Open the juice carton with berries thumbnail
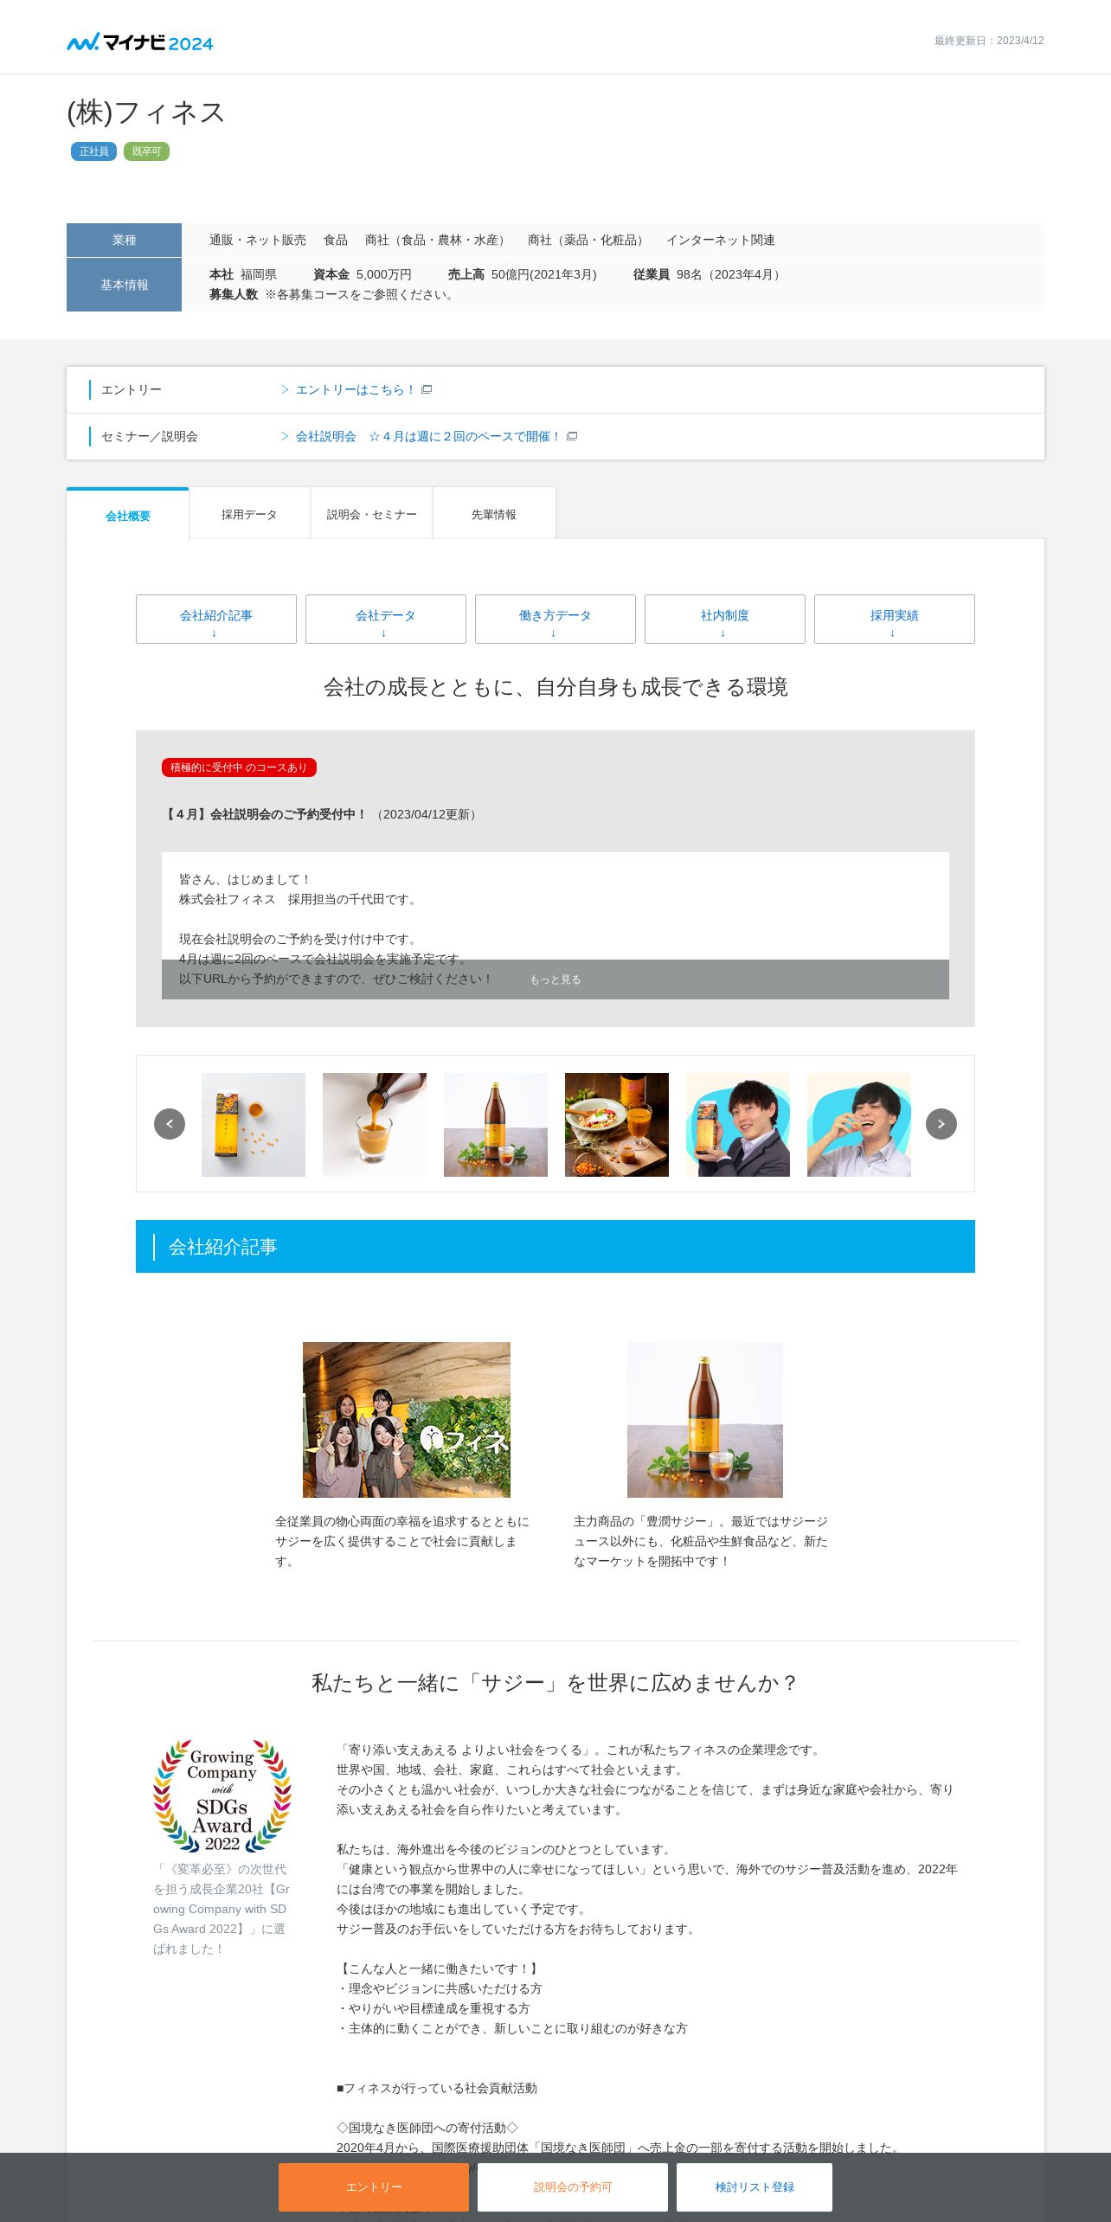1111x2222 pixels. pyautogui.click(x=254, y=1125)
